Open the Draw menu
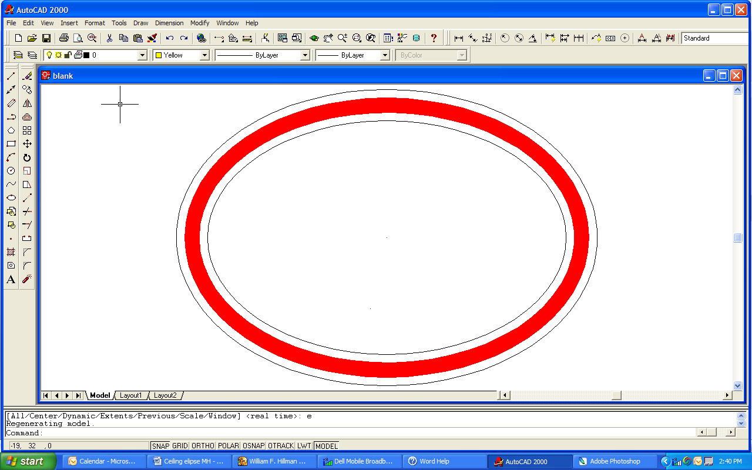 [x=141, y=23]
